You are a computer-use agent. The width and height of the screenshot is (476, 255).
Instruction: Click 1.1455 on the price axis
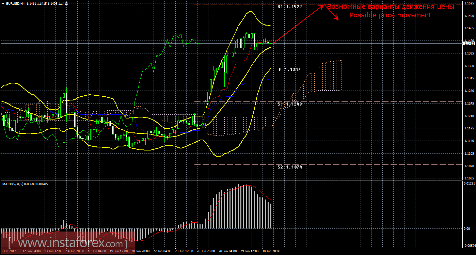pos(470,29)
